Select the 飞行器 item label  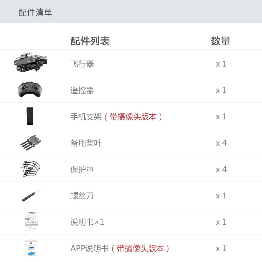click(x=82, y=64)
